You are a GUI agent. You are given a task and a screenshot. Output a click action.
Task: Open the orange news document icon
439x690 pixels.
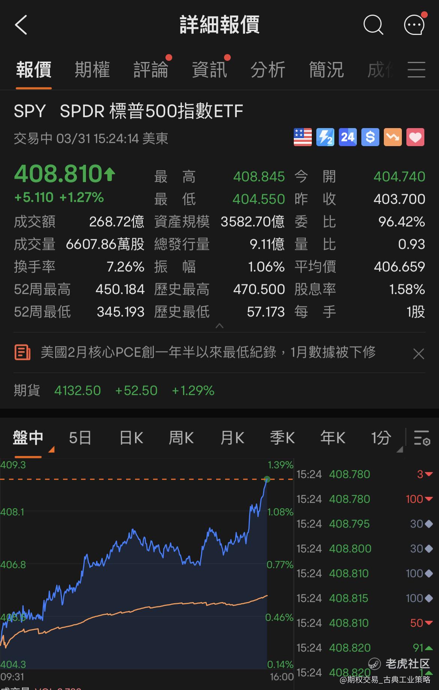(x=23, y=352)
